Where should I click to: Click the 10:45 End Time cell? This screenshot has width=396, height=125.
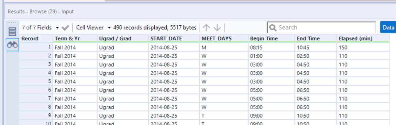(x=316, y=47)
